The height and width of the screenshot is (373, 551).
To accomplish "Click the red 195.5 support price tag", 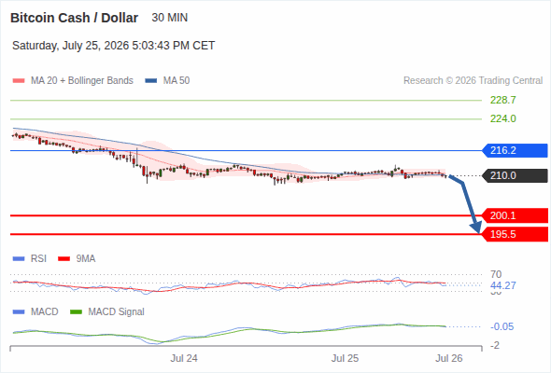I will pos(515,234).
